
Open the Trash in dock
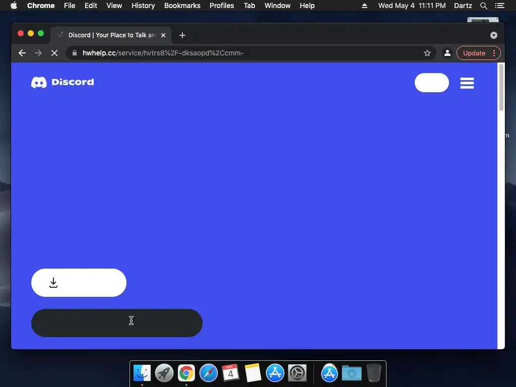(x=374, y=373)
